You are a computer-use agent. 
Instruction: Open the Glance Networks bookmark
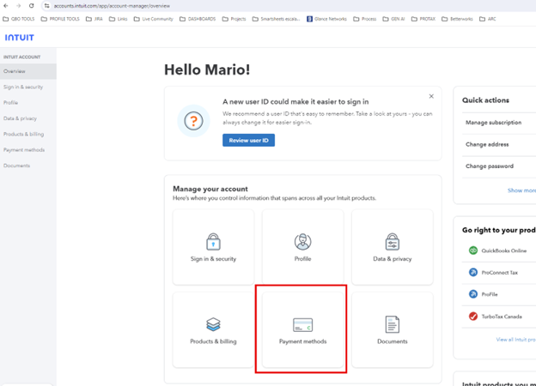(x=326, y=19)
